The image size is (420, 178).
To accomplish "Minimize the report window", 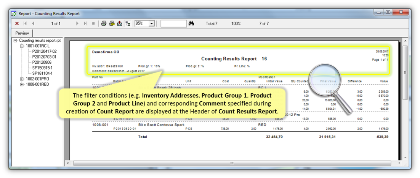I will [379, 12].
